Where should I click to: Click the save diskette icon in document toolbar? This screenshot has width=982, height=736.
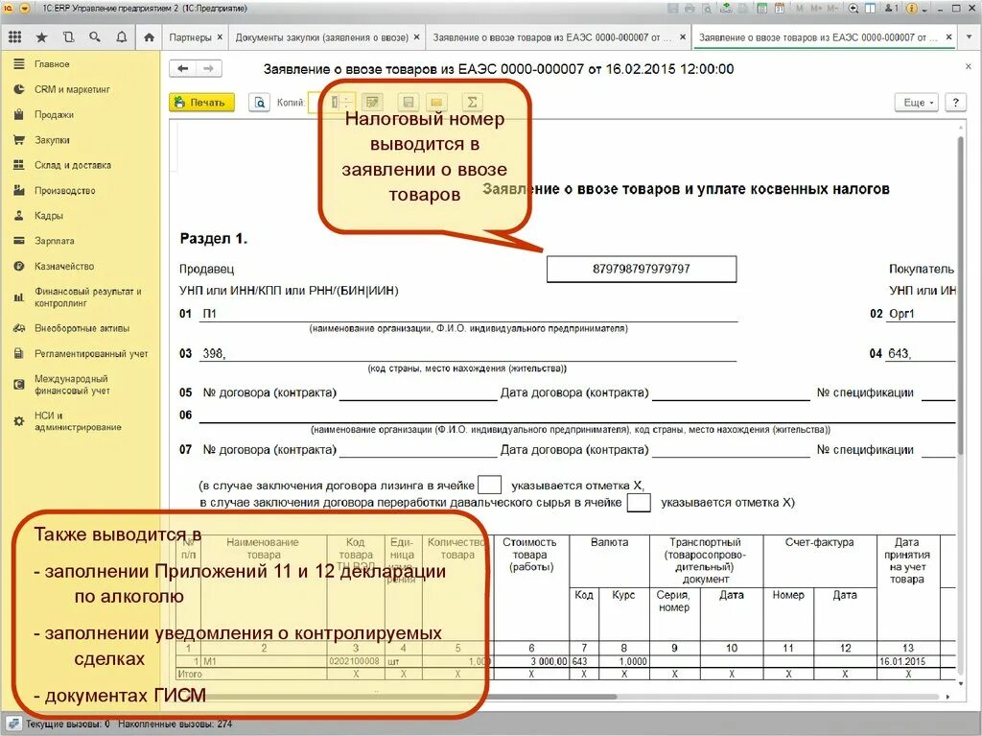(x=409, y=102)
